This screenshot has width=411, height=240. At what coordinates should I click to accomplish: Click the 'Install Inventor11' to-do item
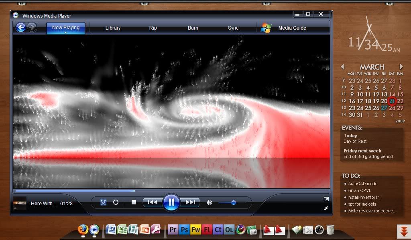pyautogui.click(x=364, y=197)
